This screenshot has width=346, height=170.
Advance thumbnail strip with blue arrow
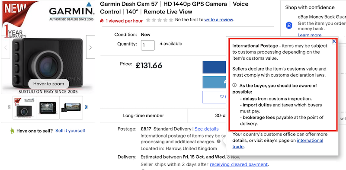[86, 107]
